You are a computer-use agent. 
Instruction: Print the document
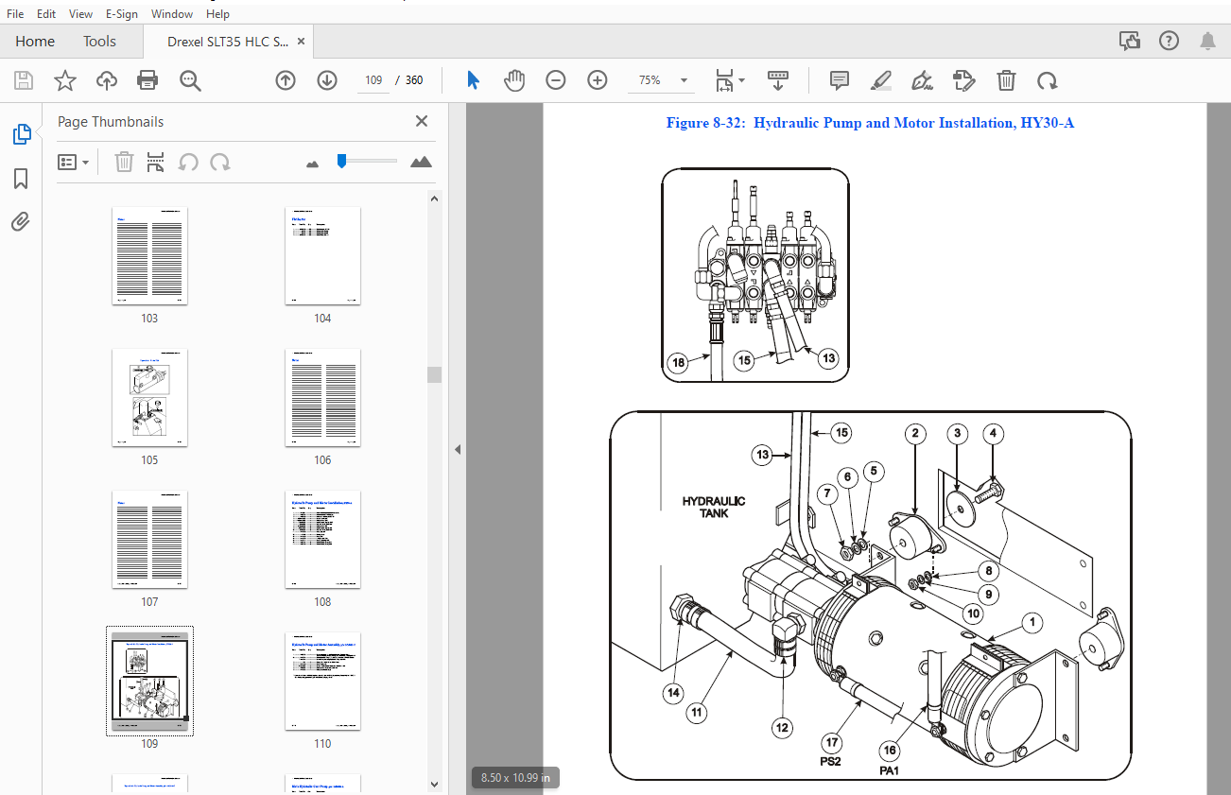pyautogui.click(x=147, y=80)
